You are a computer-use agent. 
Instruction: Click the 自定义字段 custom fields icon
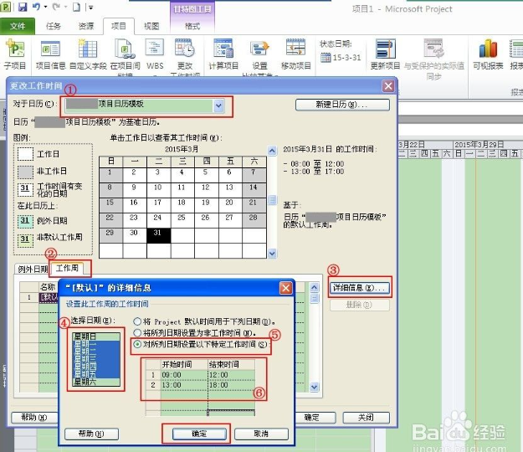[87, 52]
